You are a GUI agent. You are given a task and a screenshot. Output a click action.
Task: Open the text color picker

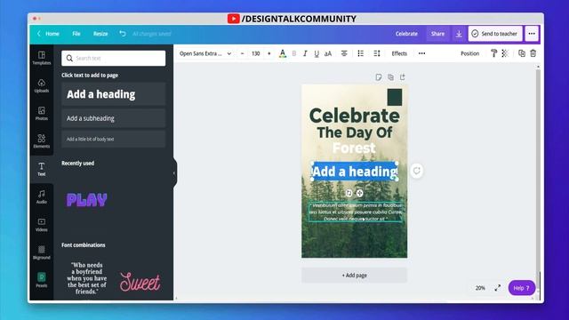(x=283, y=53)
